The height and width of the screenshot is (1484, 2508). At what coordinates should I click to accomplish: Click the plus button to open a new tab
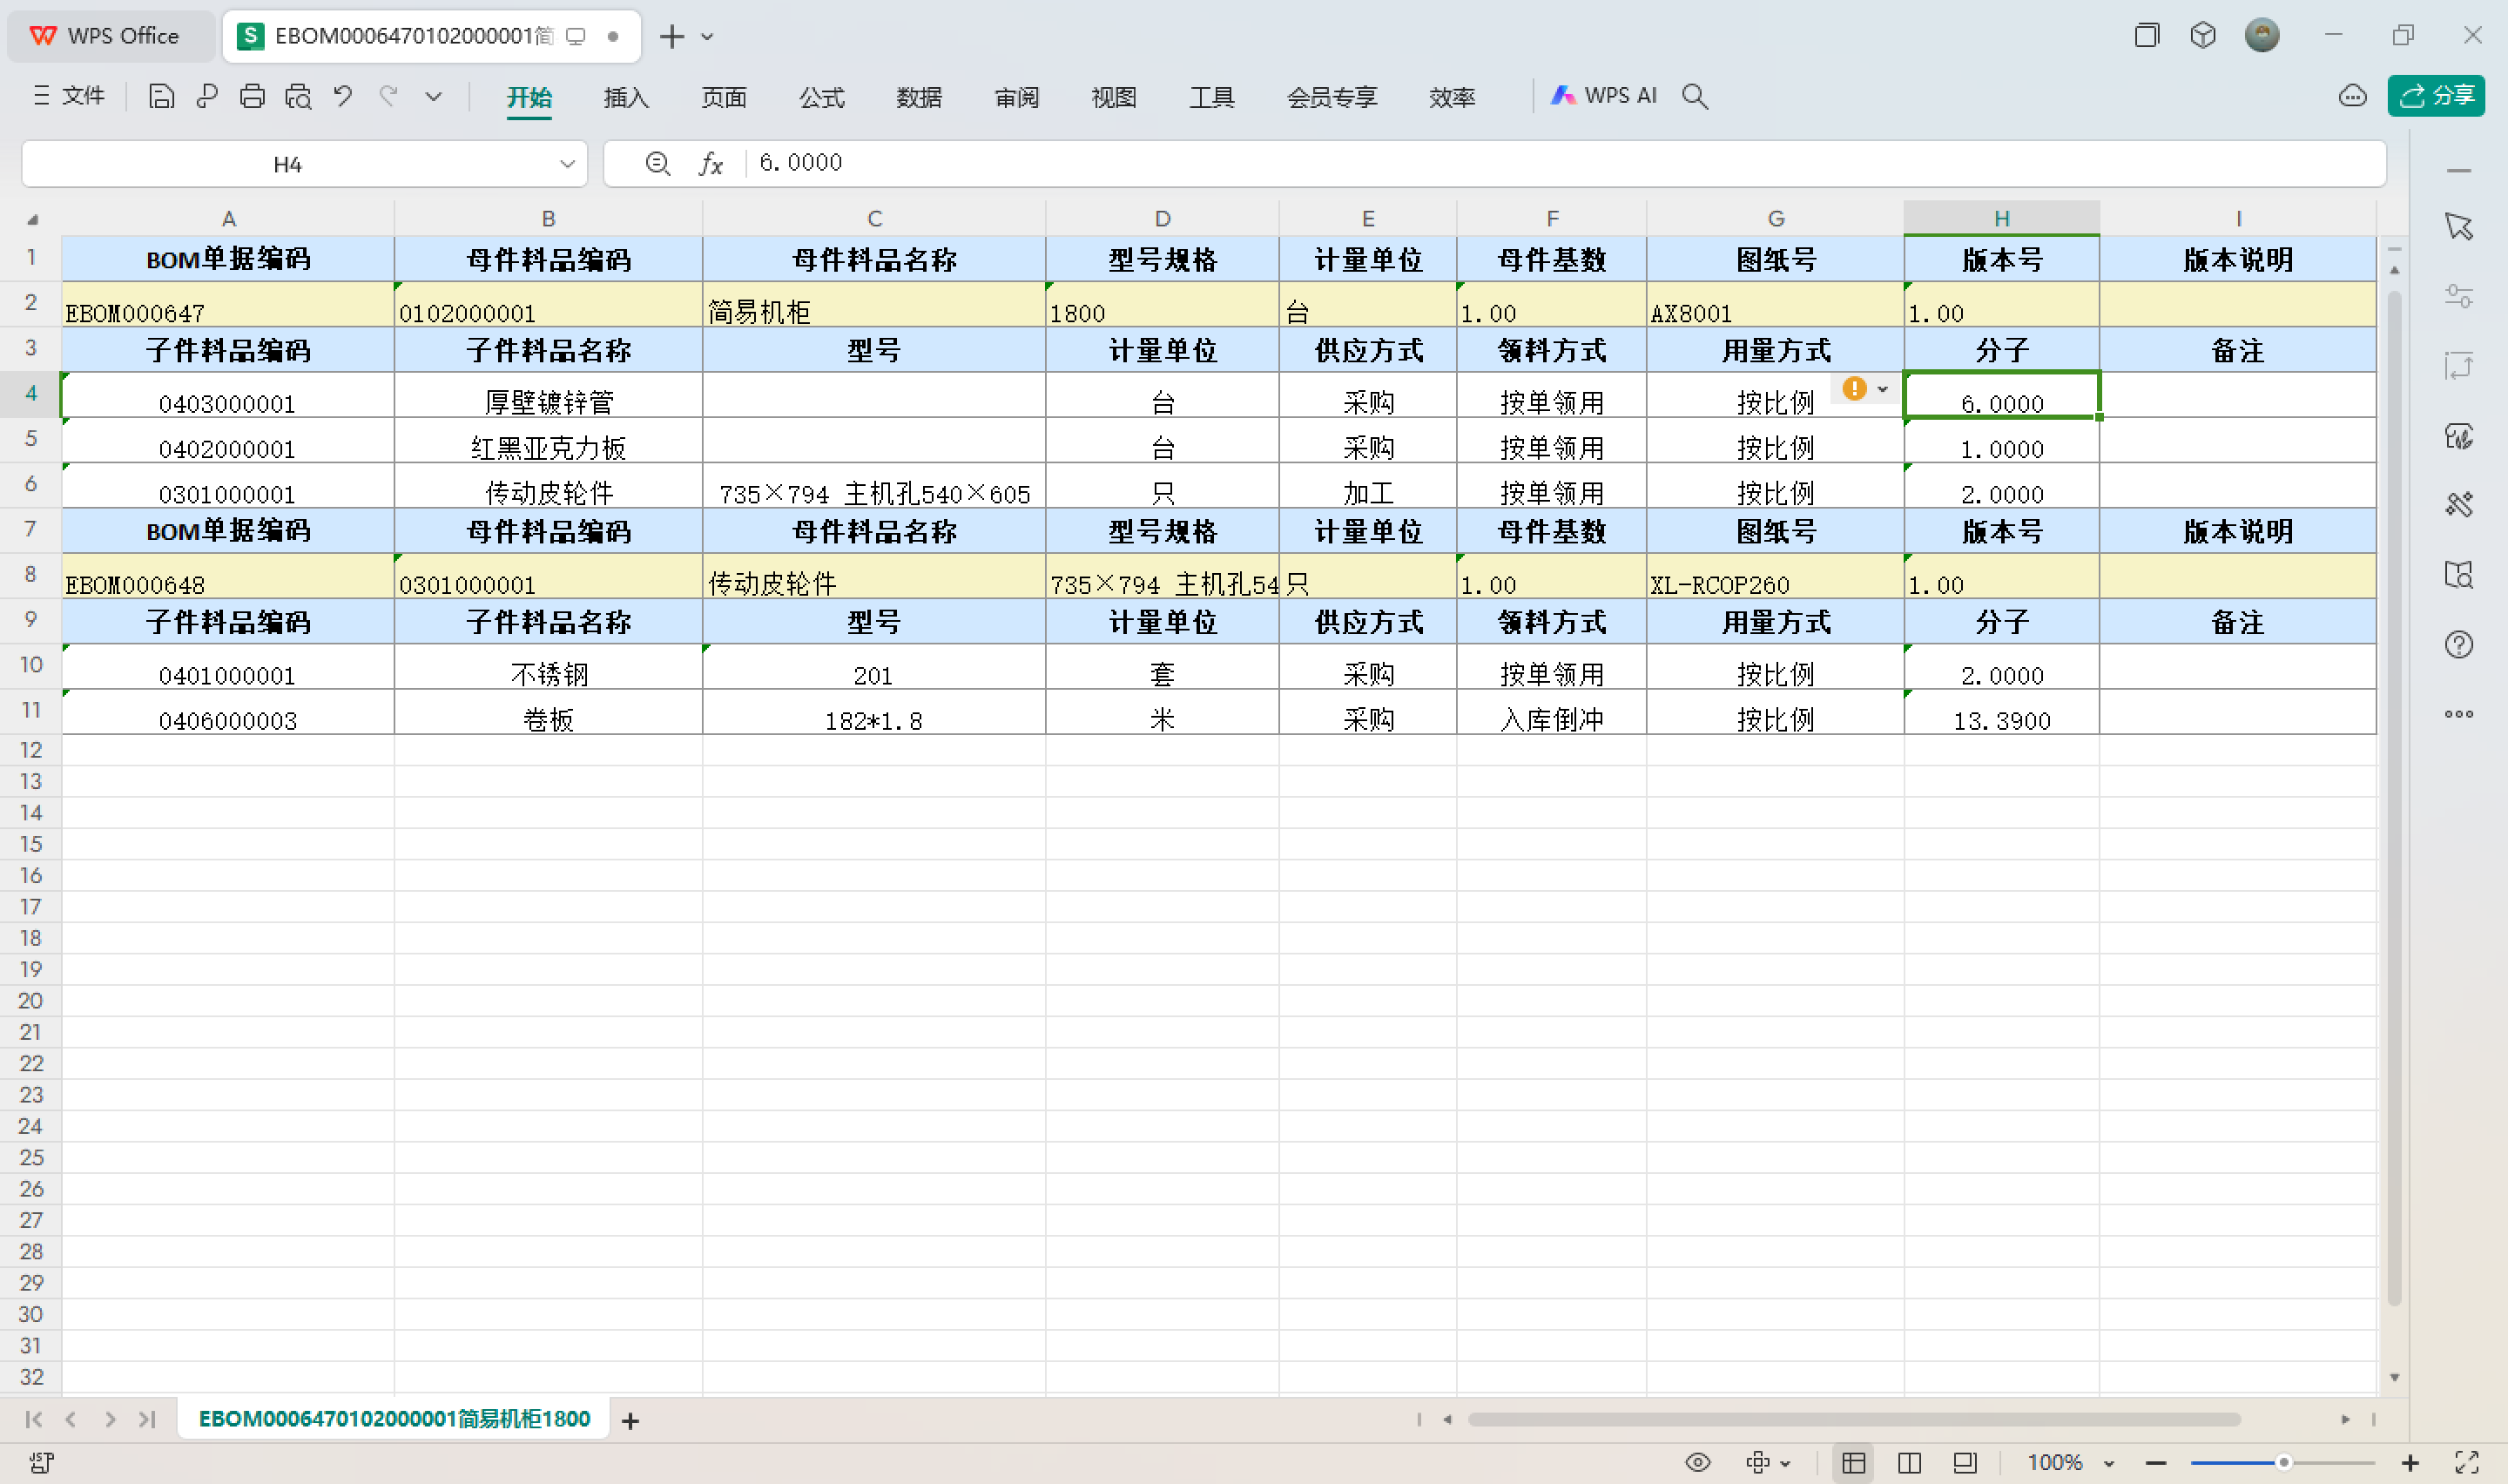671,36
